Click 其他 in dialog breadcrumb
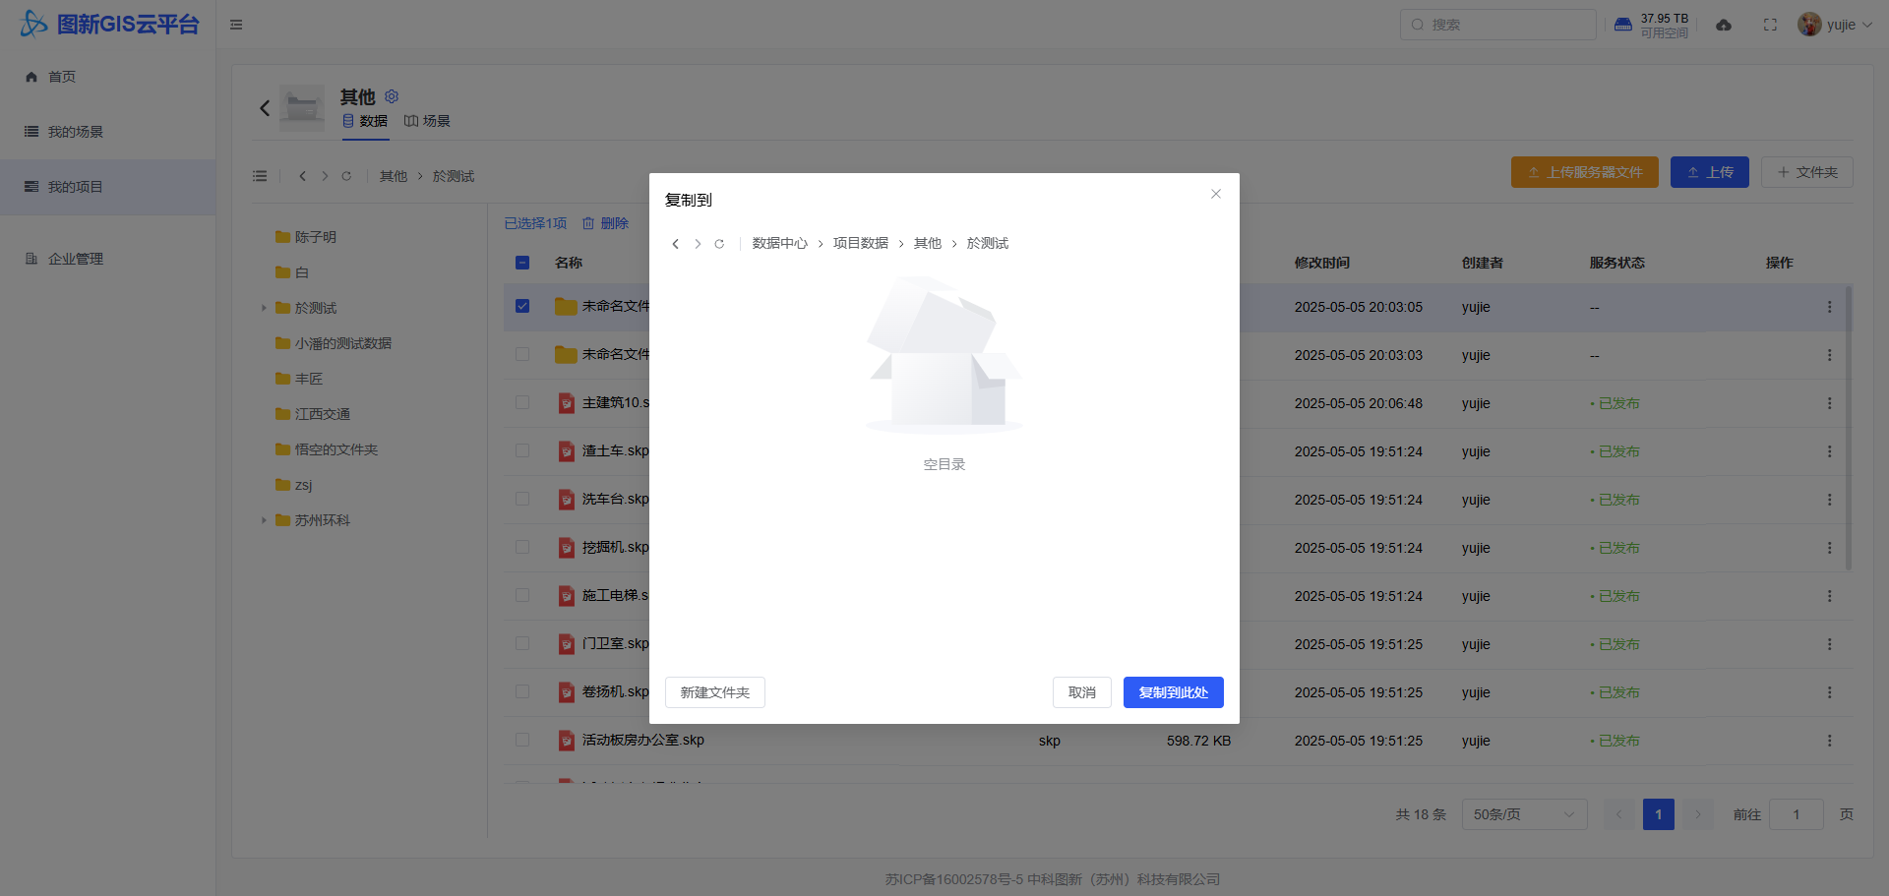 click(928, 244)
